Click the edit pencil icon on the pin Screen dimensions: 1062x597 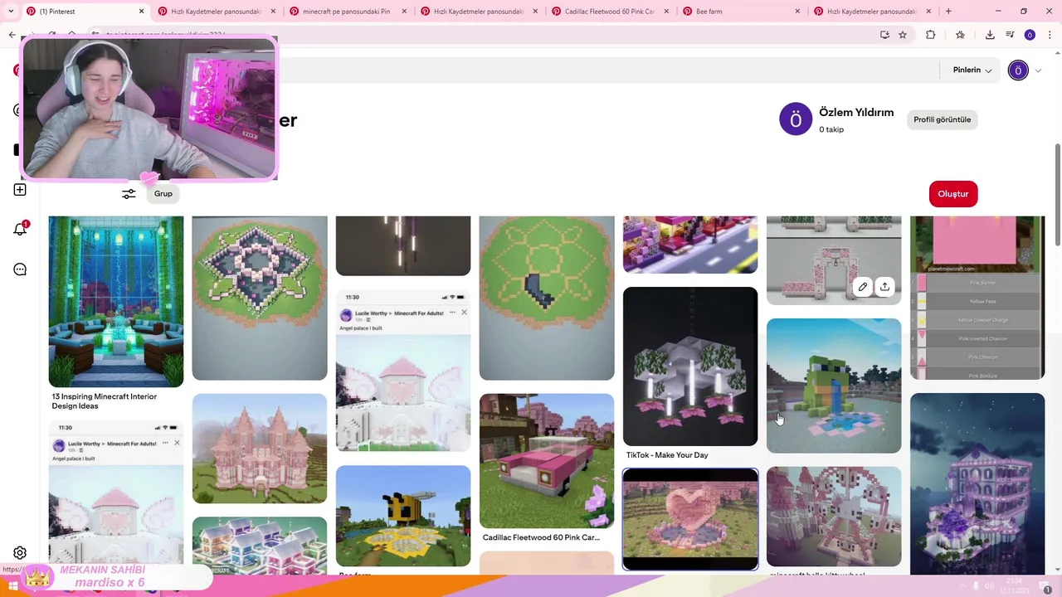[863, 287]
